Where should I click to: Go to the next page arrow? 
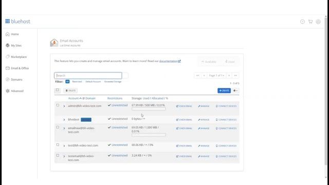[x=229, y=76]
